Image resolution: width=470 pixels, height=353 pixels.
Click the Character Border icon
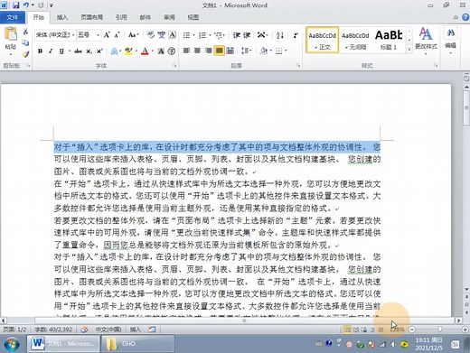pos(172,35)
